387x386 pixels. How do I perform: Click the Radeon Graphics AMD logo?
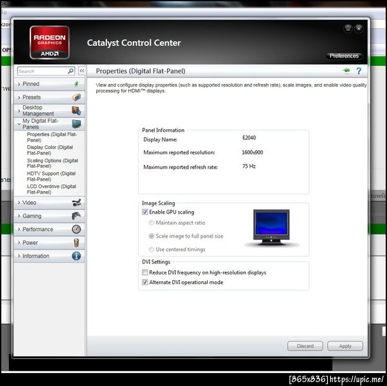50,43
